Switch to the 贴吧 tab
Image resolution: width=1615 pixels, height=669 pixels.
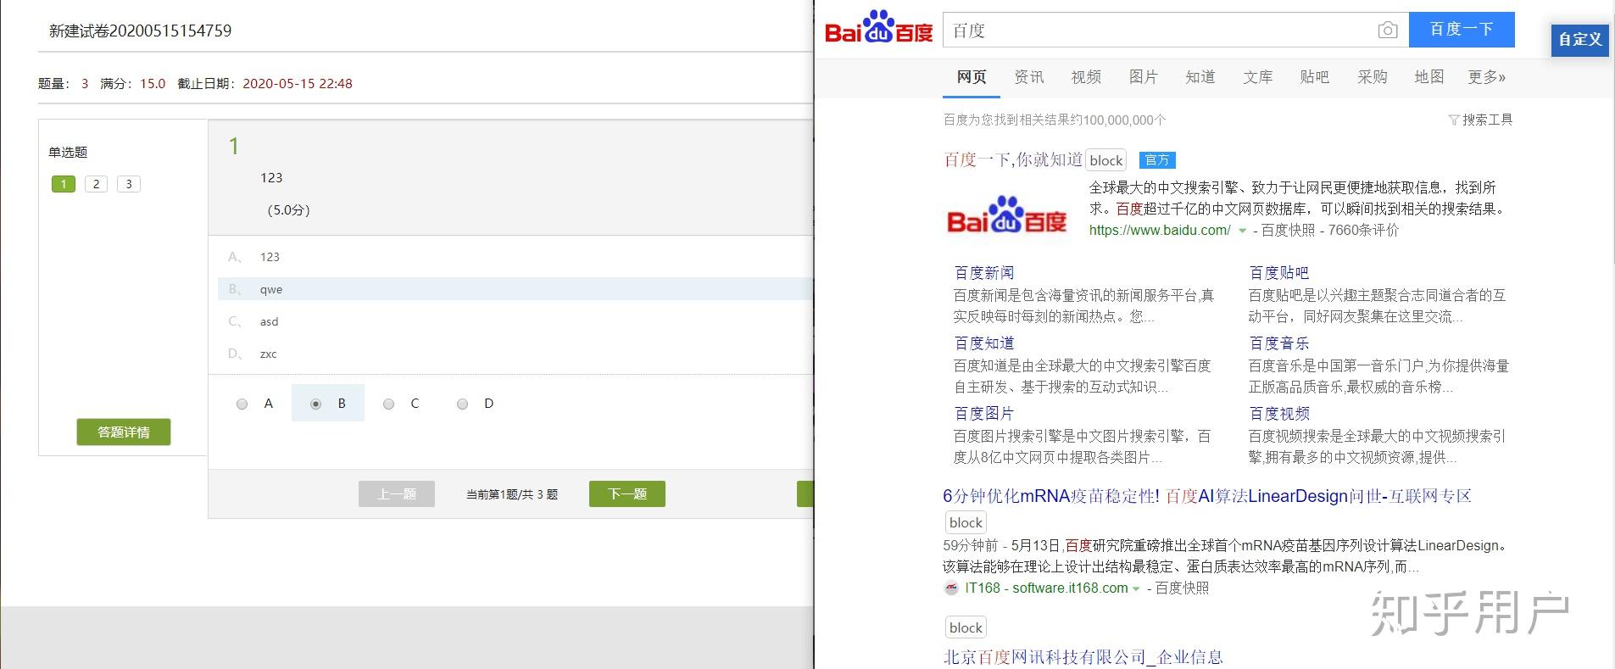point(1315,77)
